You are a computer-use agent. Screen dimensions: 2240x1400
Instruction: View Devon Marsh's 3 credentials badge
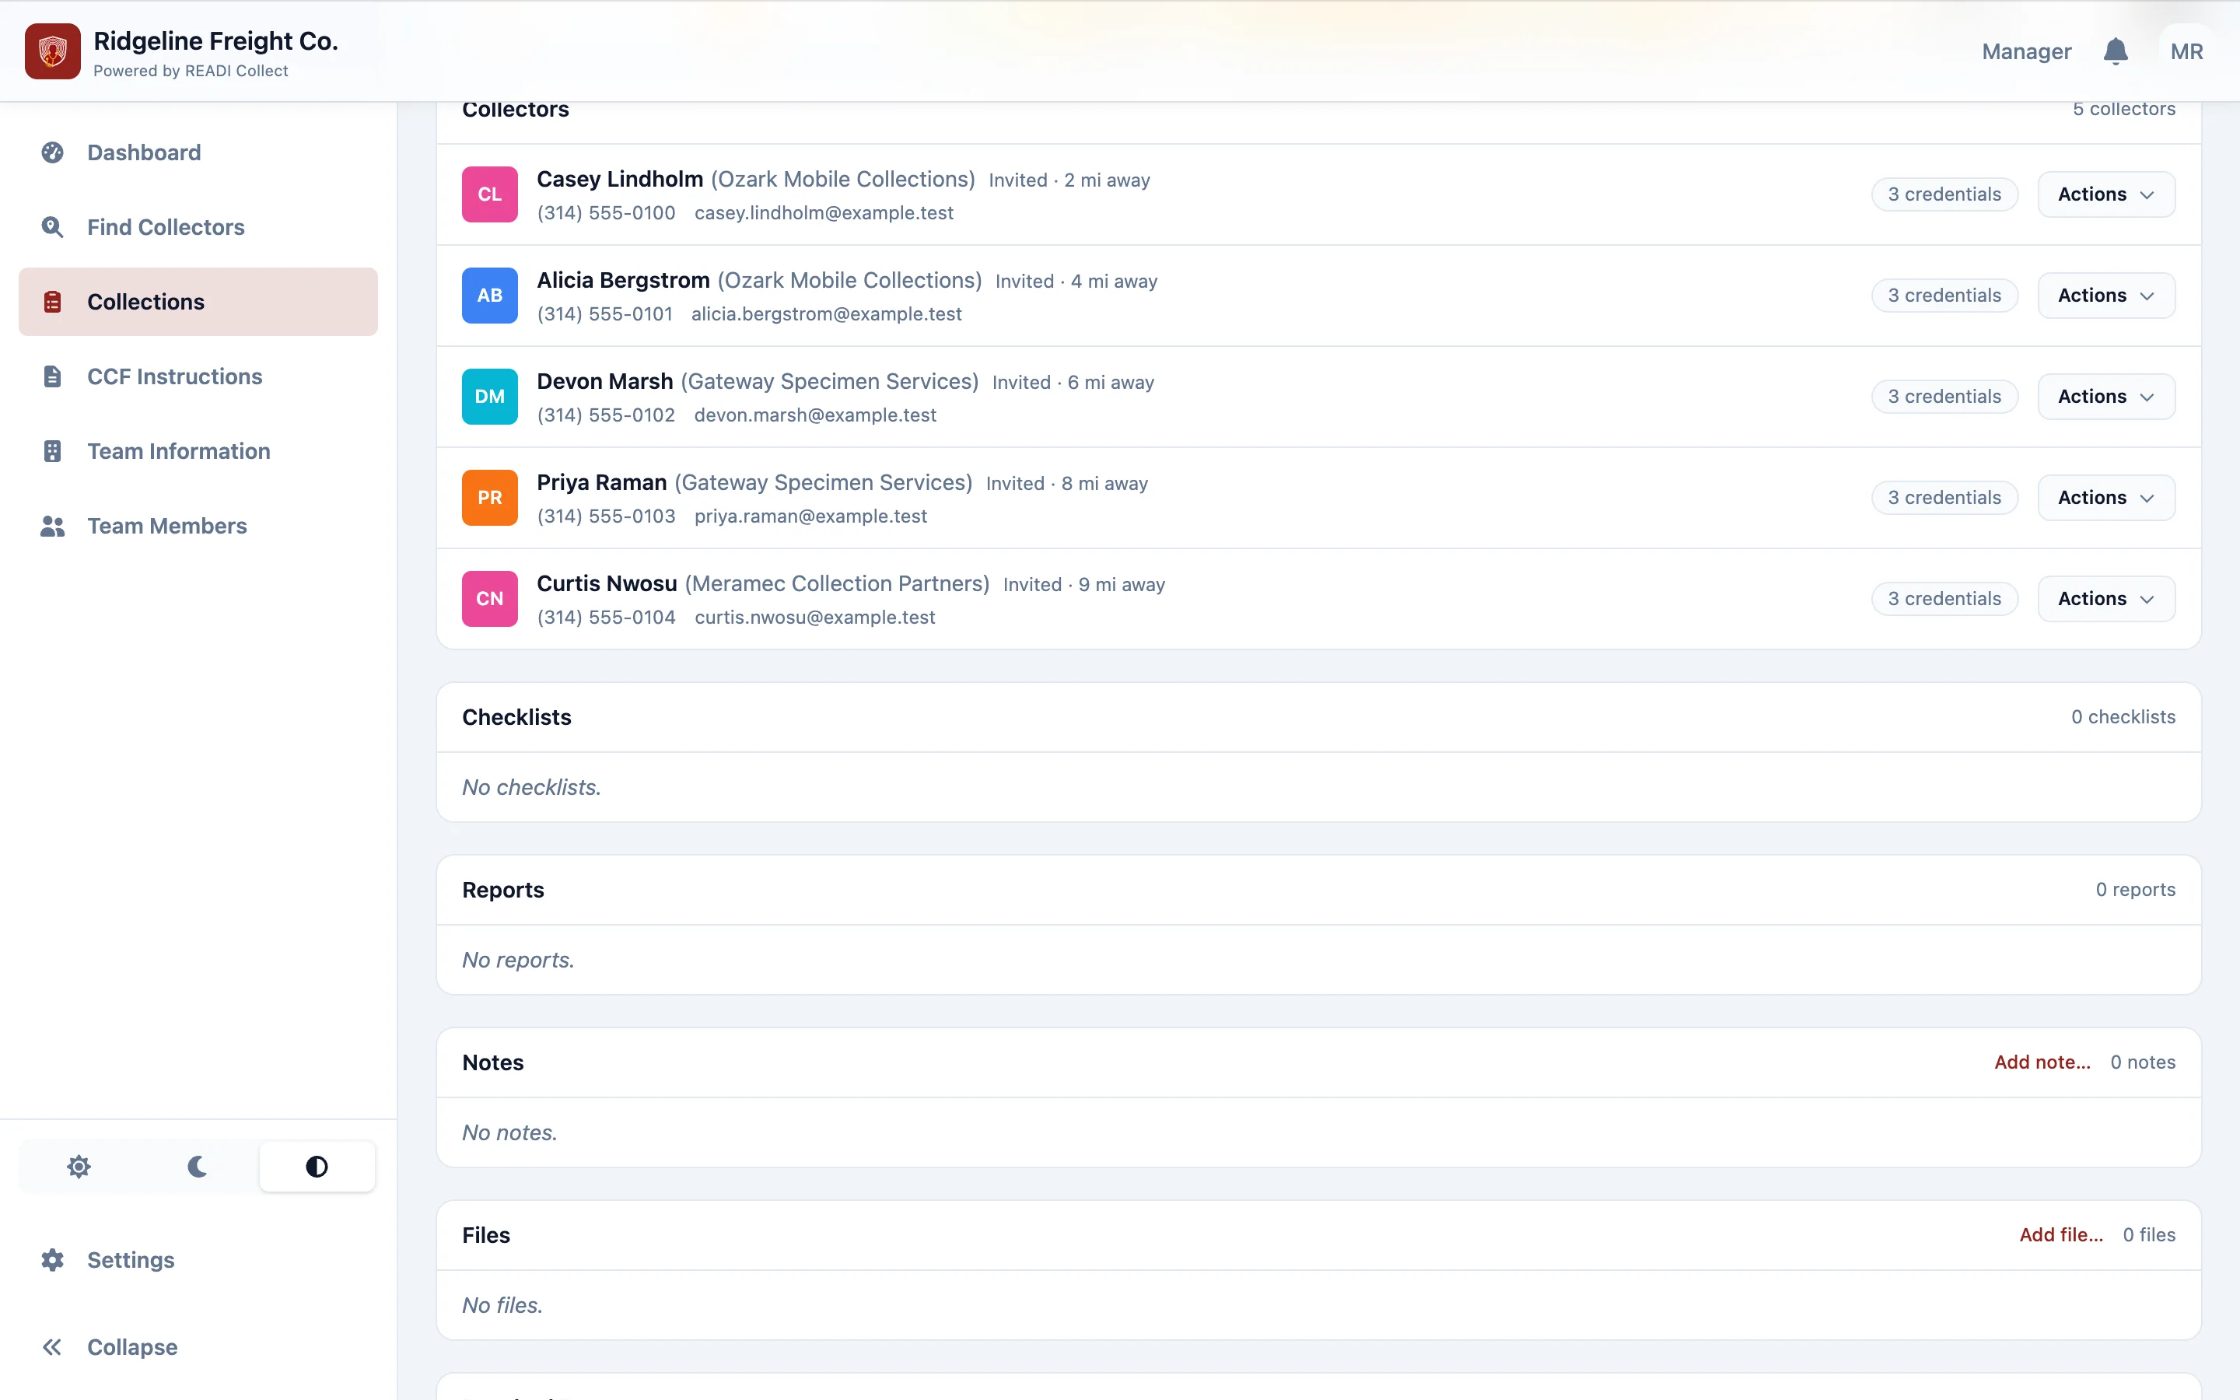(x=1944, y=397)
